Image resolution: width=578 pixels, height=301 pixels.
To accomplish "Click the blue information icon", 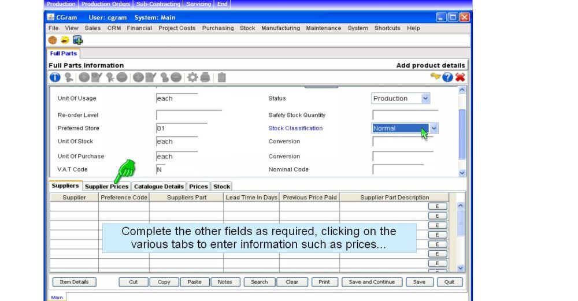I will [54, 77].
